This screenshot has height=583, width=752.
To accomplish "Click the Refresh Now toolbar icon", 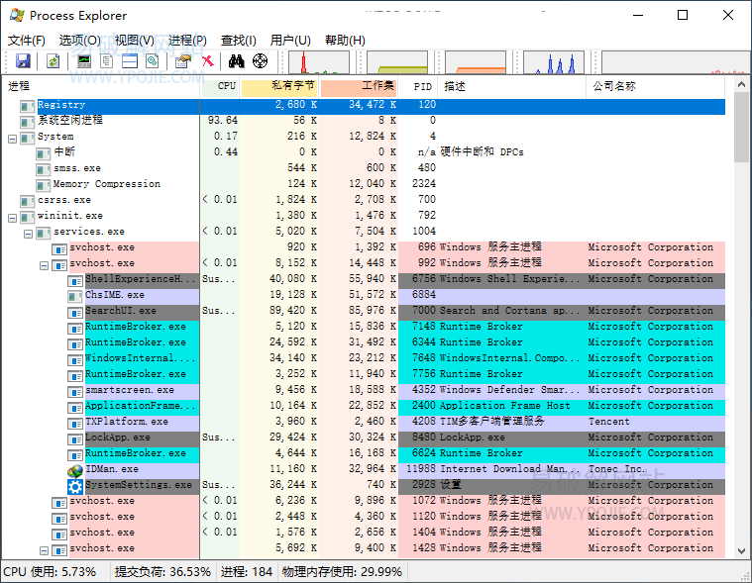I will point(54,61).
